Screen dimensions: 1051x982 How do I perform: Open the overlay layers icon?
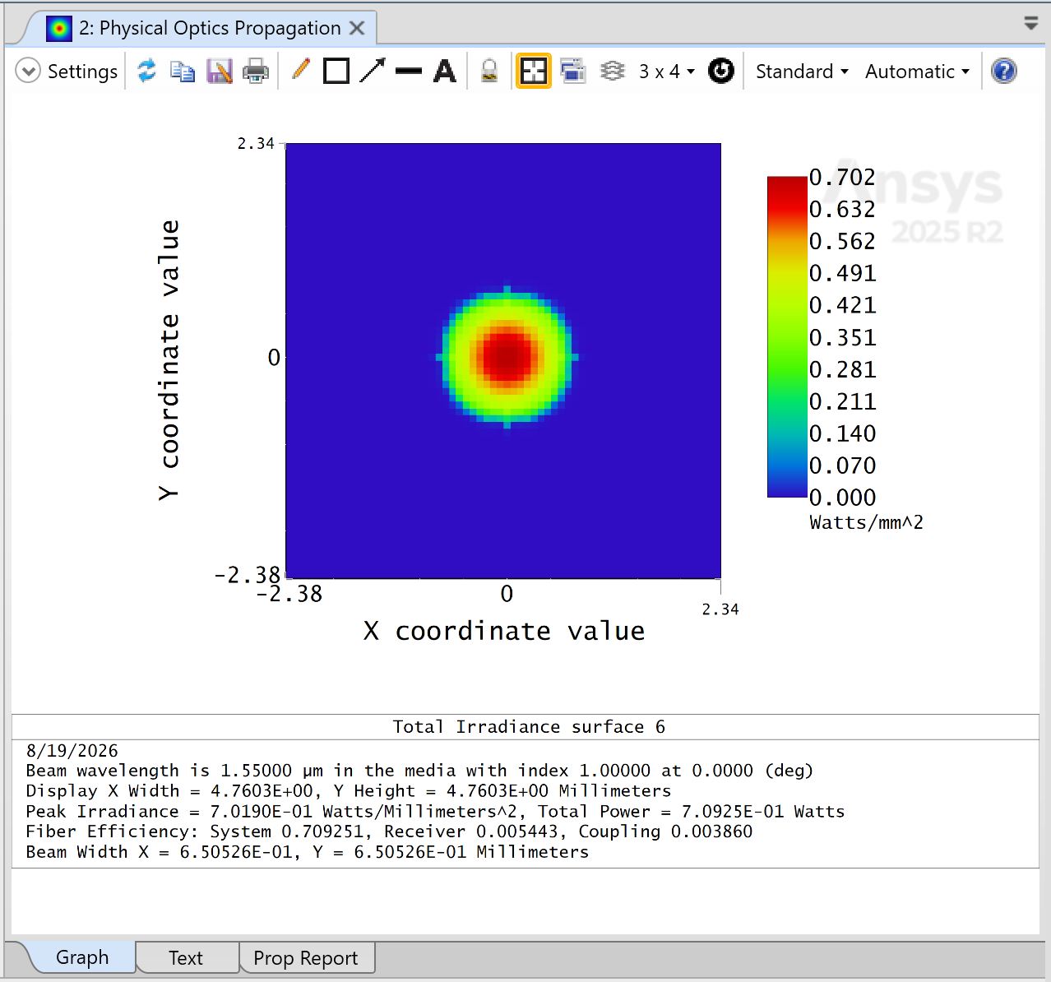click(613, 71)
